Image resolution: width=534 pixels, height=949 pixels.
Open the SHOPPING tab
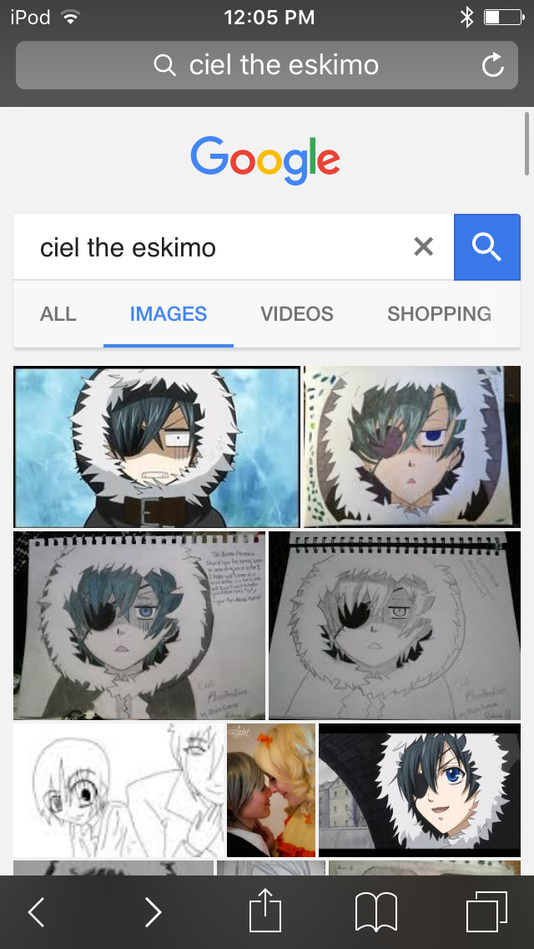click(x=439, y=313)
